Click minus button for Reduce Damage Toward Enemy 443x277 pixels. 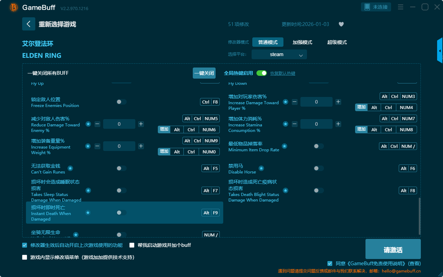click(x=97, y=124)
